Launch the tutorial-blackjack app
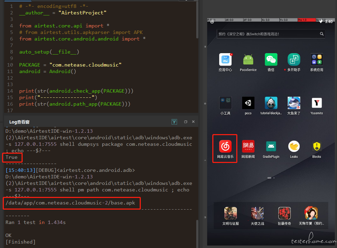Viewport: 337px width, 248px height. 271,103
